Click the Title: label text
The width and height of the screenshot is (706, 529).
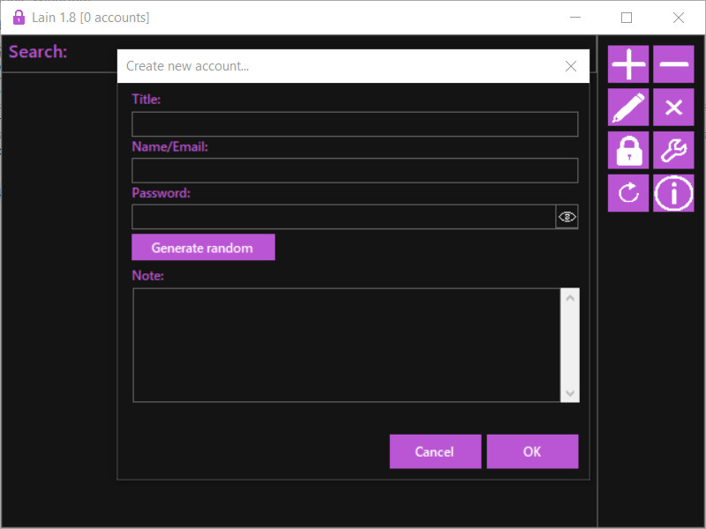[x=146, y=99]
